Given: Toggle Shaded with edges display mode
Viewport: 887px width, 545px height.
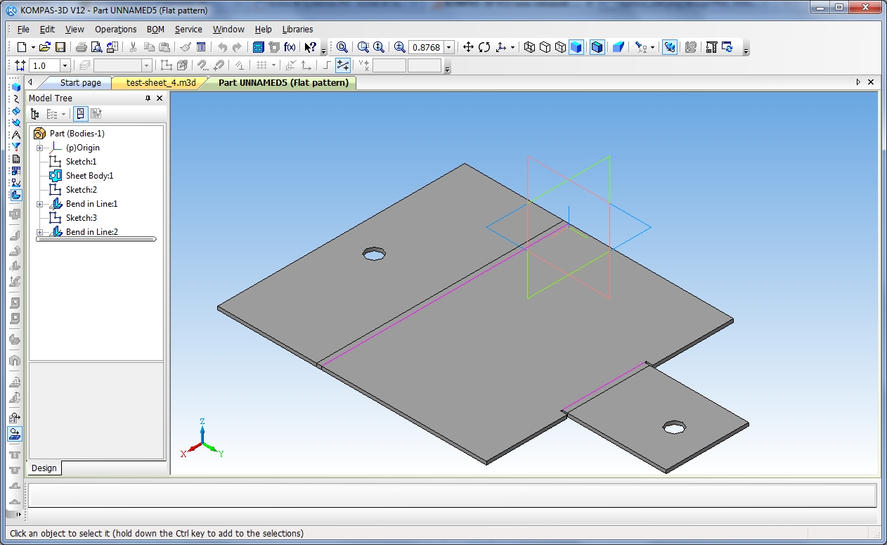Looking at the screenshot, I should [x=597, y=47].
